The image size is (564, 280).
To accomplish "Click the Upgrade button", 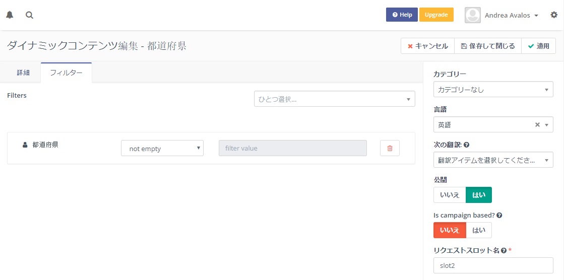I will point(436,15).
